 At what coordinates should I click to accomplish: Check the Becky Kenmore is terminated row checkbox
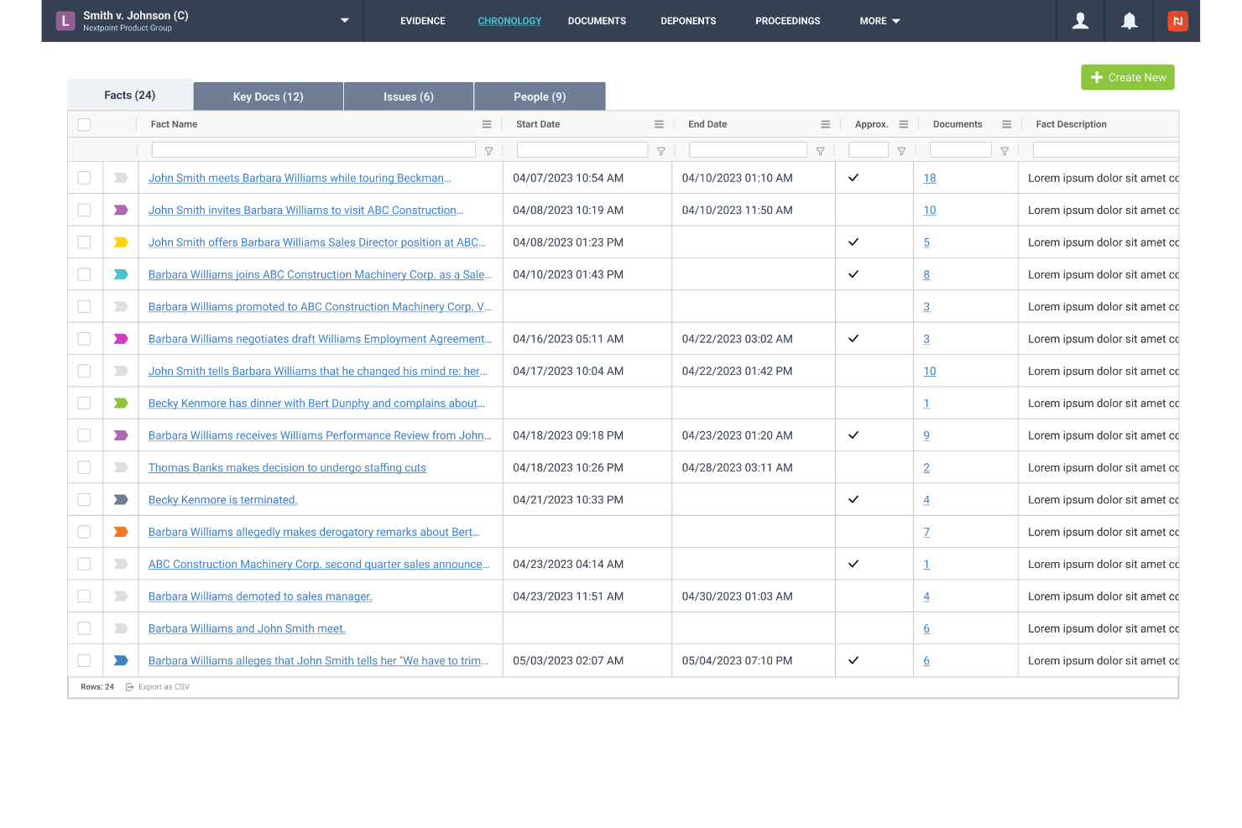[x=84, y=500]
